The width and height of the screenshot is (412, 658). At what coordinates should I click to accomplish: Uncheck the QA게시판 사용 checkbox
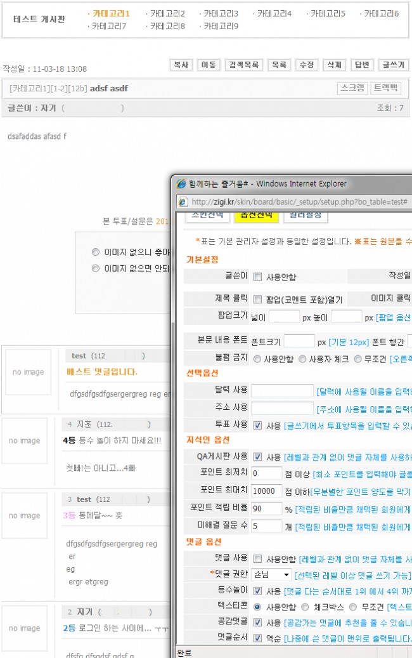258,456
